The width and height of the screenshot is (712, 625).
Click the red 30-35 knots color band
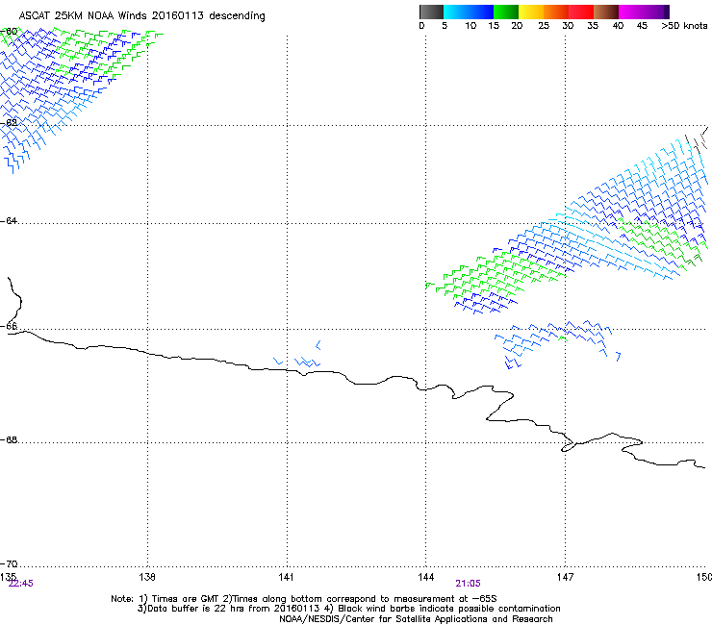point(581,12)
